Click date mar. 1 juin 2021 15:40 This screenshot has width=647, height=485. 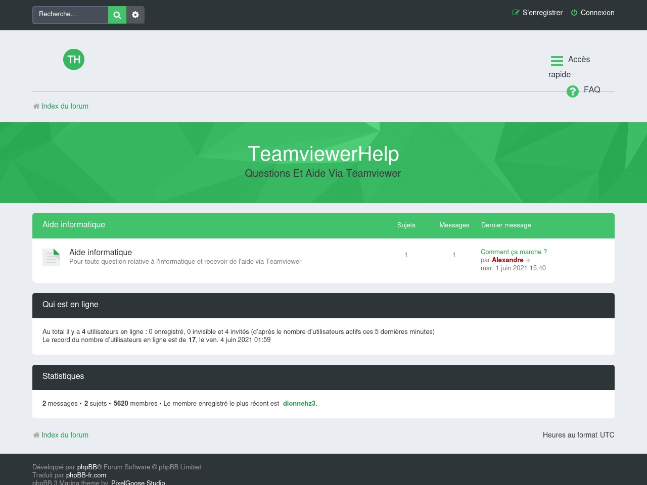point(513,268)
